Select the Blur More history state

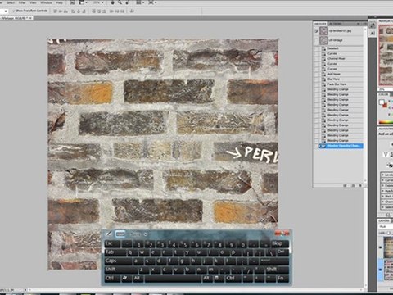(338, 79)
